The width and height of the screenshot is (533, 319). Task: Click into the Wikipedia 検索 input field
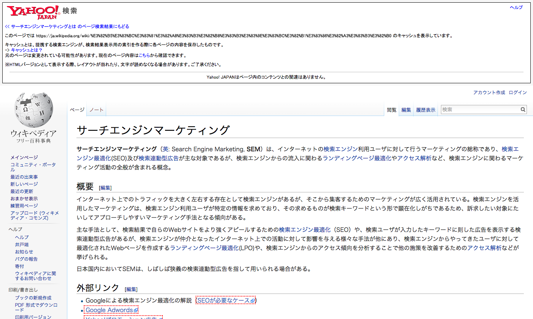click(480, 110)
